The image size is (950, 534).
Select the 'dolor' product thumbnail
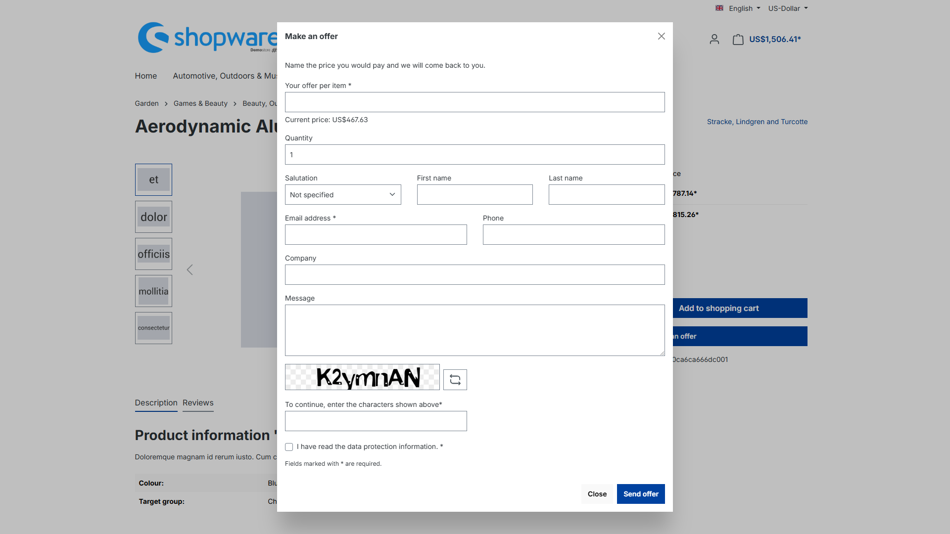pyautogui.click(x=153, y=217)
